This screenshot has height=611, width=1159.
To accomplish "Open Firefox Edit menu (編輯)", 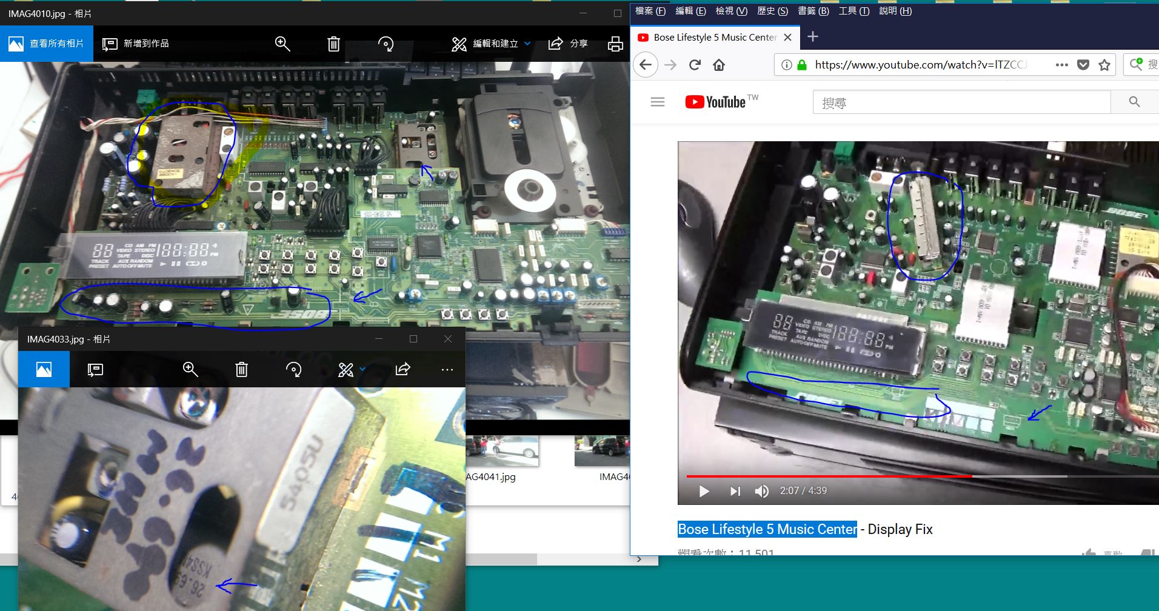I will pyautogui.click(x=691, y=11).
